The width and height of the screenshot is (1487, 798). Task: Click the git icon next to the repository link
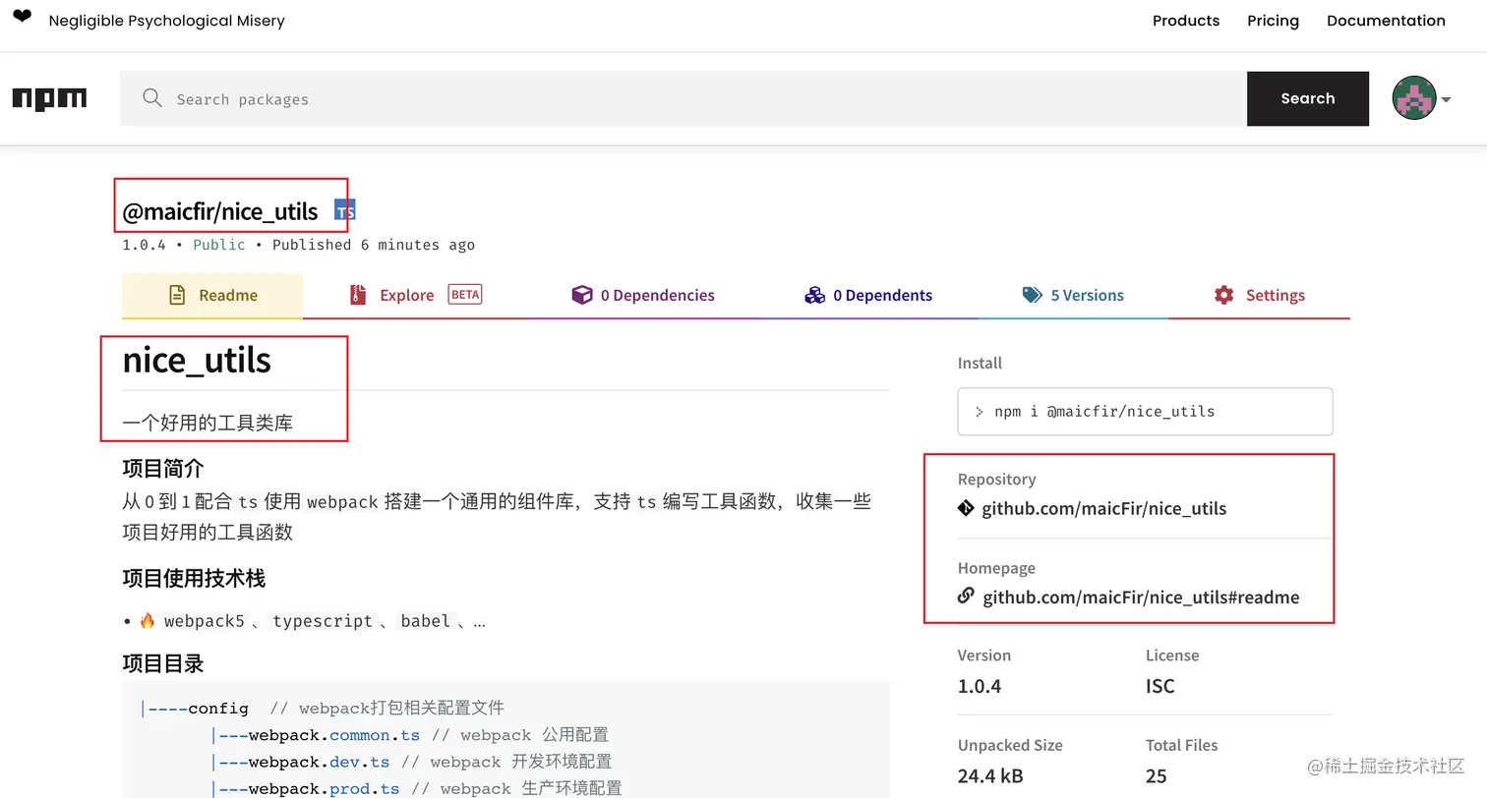tap(966, 509)
